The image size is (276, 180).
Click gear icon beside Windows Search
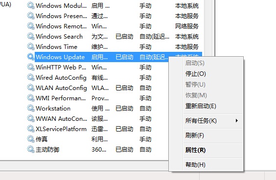[x=31, y=36]
